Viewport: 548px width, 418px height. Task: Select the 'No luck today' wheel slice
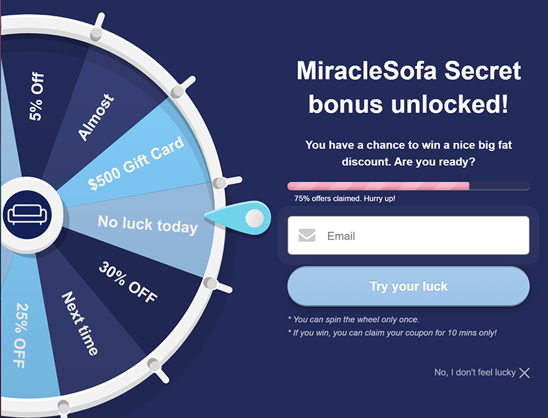pyautogui.click(x=148, y=224)
